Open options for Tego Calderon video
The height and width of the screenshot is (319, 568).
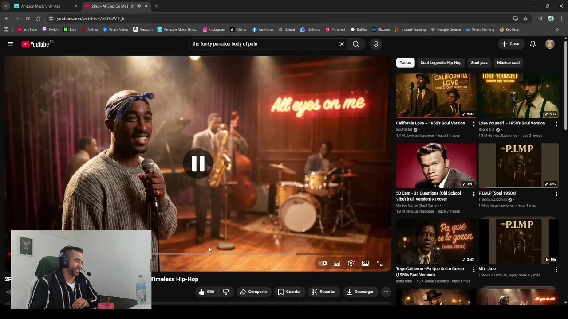pyautogui.click(x=473, y=269)
